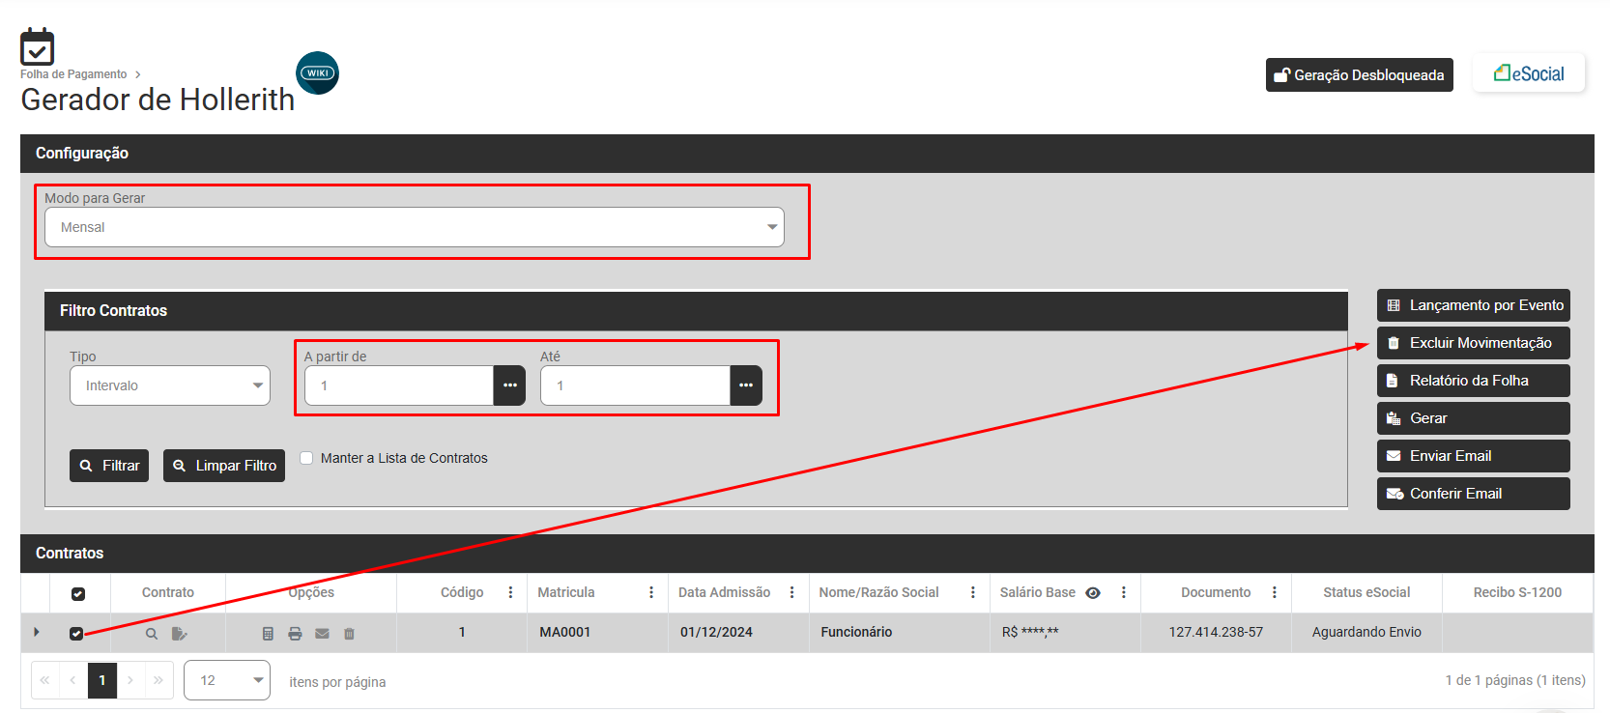Screen dimensions: 1610x713
Task: Open Data Admissão column options menu
Action: [791, 592]
